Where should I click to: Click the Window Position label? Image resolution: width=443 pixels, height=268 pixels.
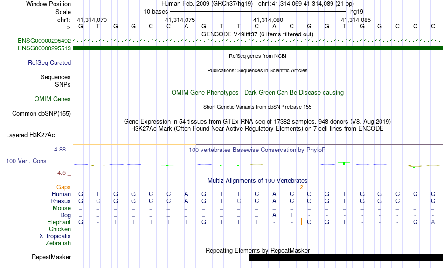48,4
